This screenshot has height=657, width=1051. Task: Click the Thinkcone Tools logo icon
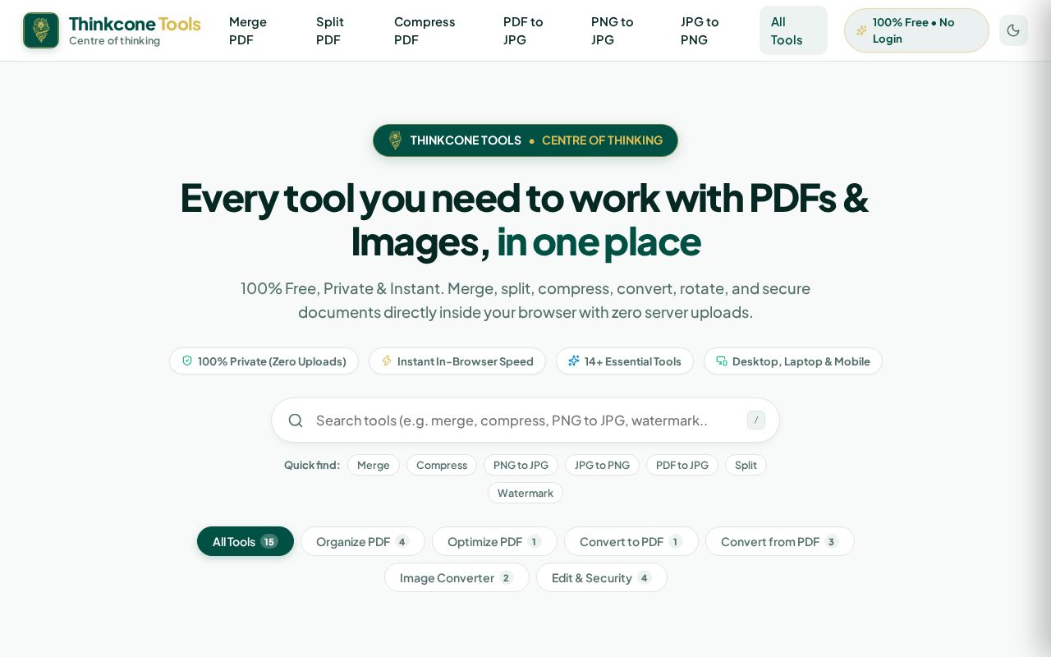click(x=41, y=30)
